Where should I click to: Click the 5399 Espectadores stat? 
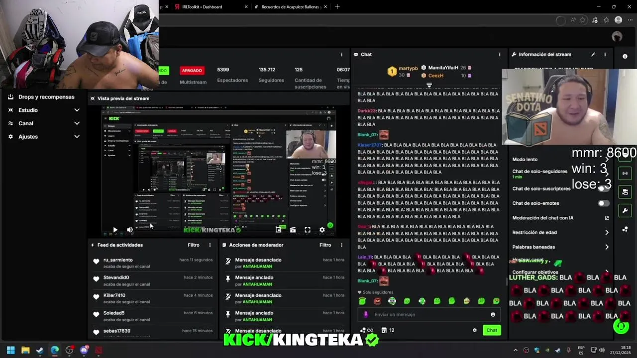point(232,75)
